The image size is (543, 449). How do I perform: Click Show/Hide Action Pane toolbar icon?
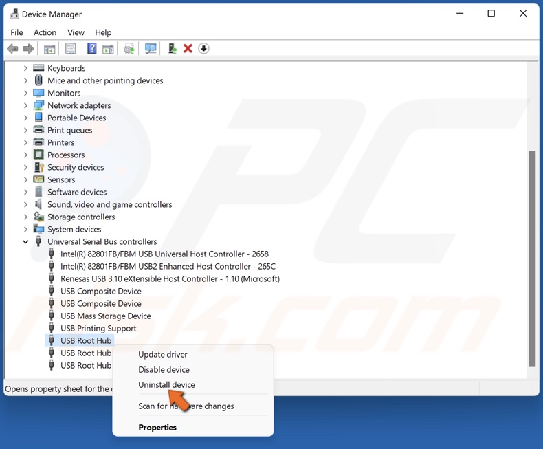[x=108, y=49]
